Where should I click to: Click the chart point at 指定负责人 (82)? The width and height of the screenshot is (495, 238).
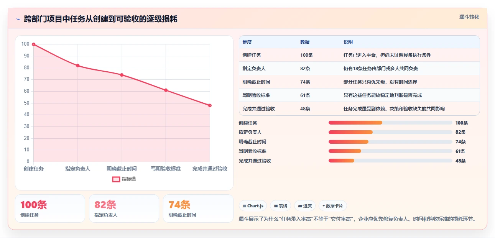point(78,66)
